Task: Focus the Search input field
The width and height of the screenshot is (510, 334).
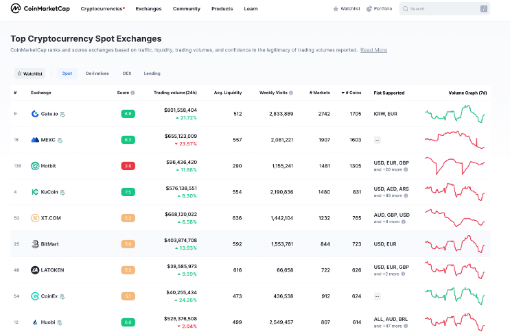Action: pyautogui.click(x=444, y=9)
